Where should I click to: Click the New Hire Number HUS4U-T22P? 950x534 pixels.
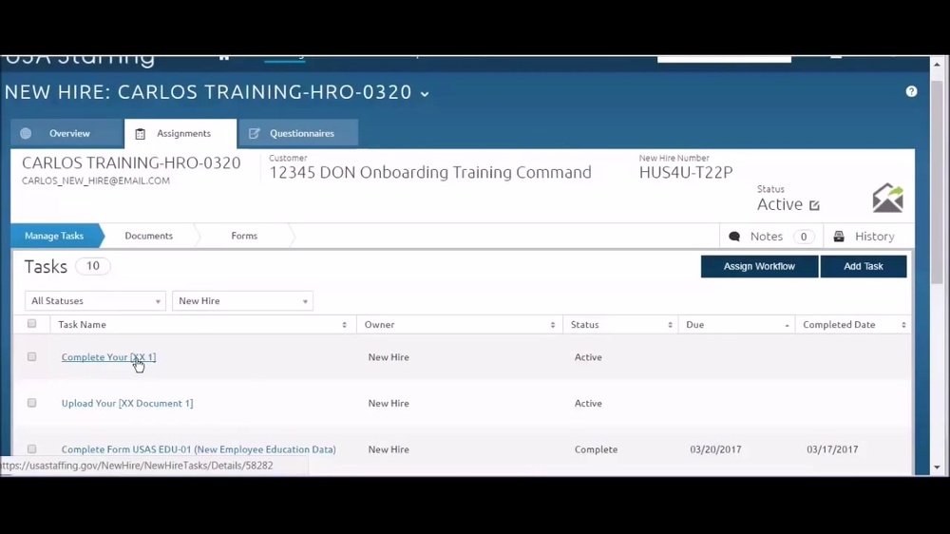pos(686,172)
